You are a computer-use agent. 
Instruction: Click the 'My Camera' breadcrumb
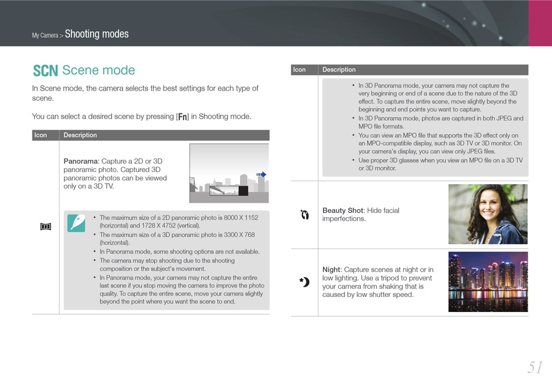pyautogui.click(x=45, y=35)
